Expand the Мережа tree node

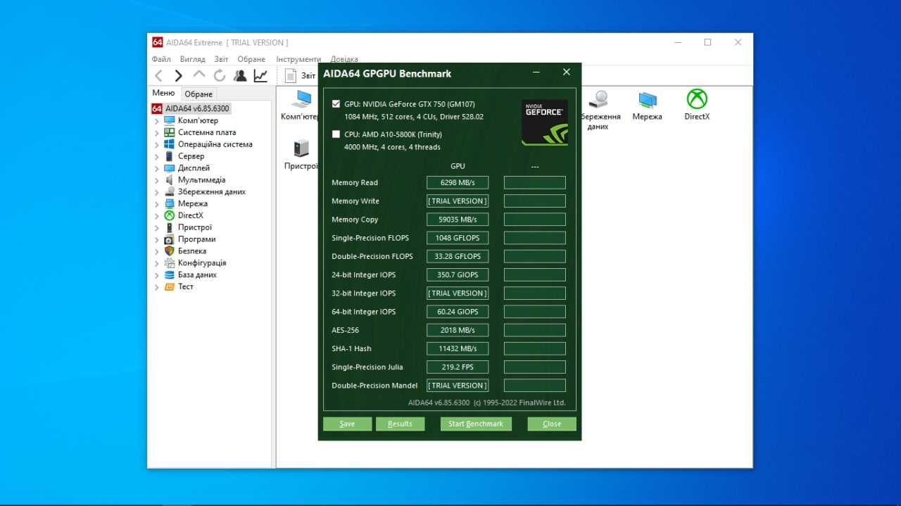click(x=157, y=204)
